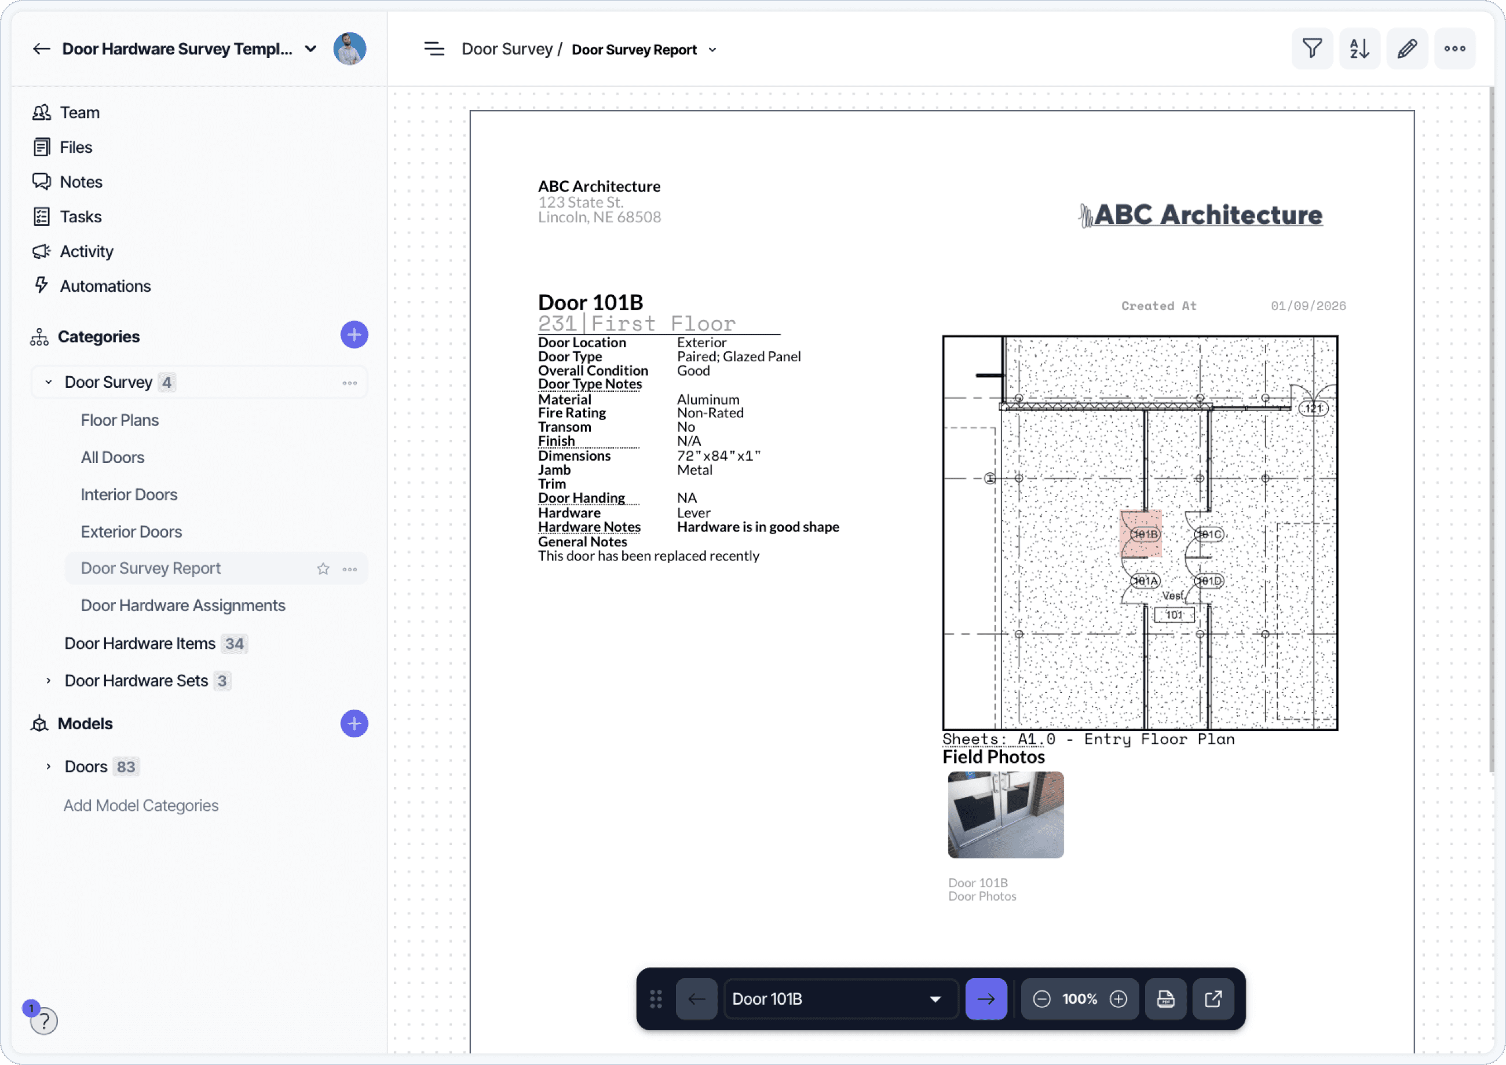
Task: Click the pencil edit icon
Action: tap(1407, 49)
